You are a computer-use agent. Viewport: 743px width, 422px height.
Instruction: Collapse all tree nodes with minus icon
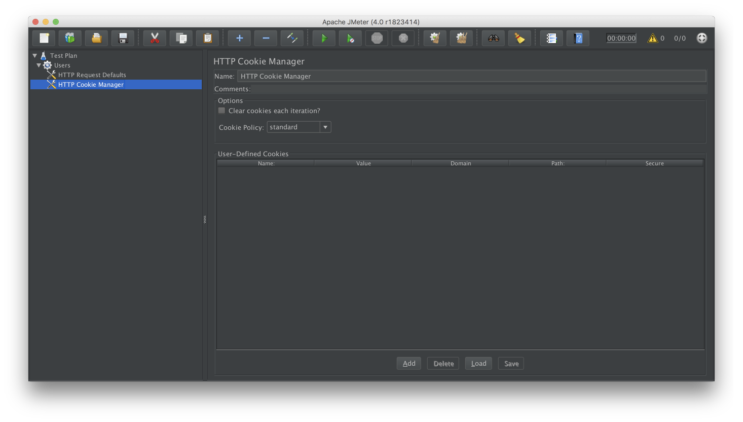tap(266, 38)
